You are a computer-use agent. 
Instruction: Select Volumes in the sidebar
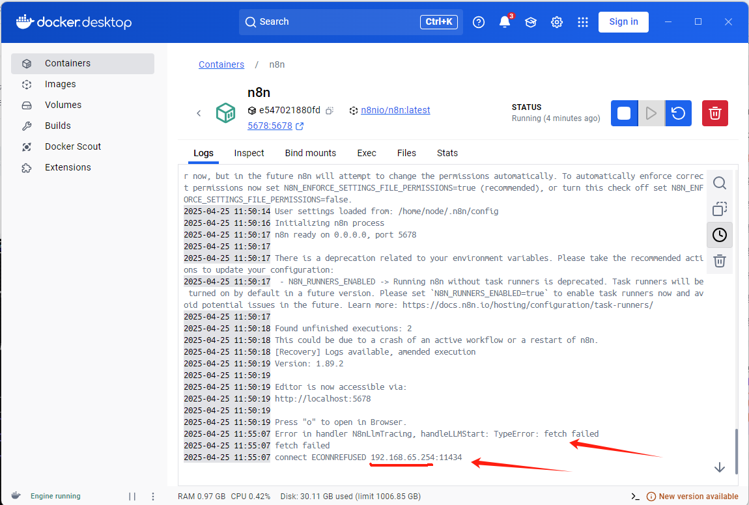pyautogui.click(x=83, y=105)
